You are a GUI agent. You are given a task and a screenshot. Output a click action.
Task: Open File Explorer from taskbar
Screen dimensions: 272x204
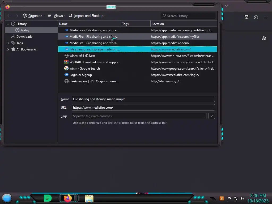coord(89,198)
